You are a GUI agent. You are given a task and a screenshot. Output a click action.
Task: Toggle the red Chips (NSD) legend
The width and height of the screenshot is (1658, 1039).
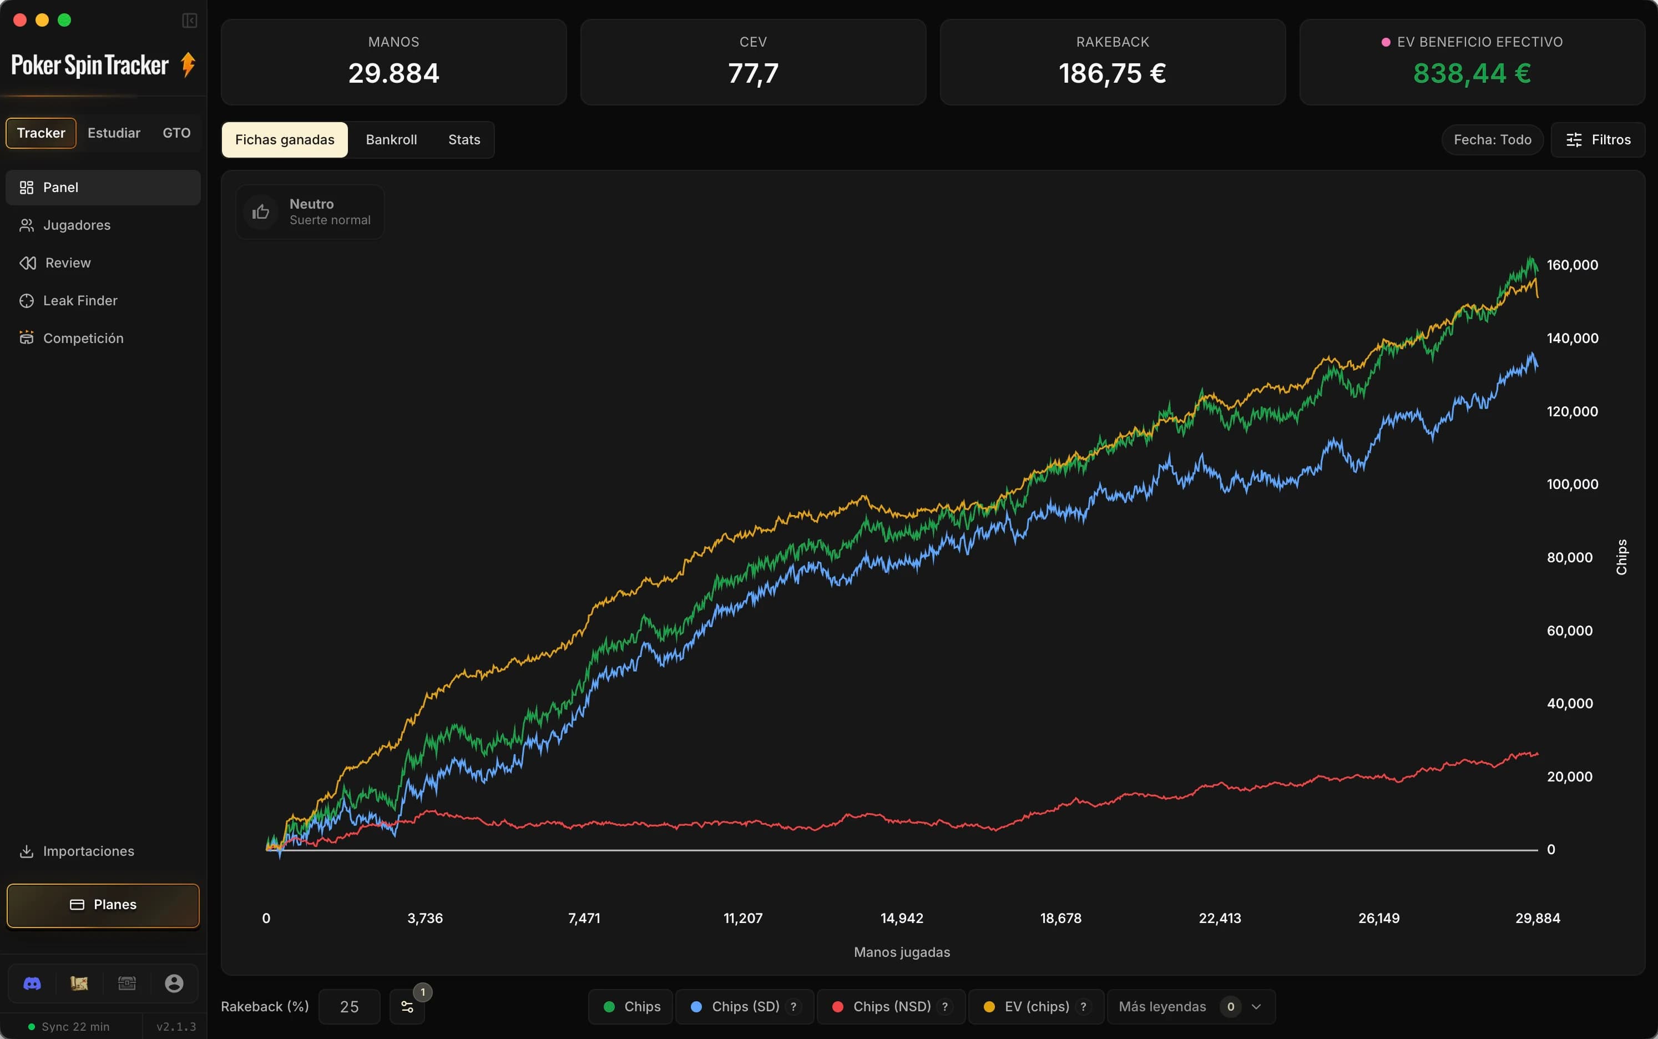[891, 1007]
